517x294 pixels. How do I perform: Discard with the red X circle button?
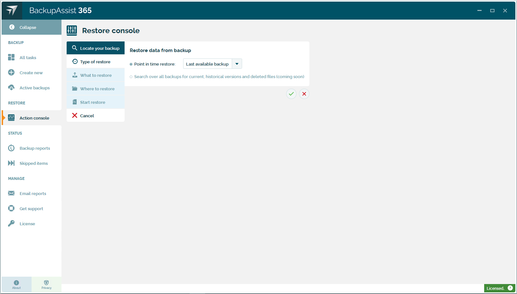304,94
